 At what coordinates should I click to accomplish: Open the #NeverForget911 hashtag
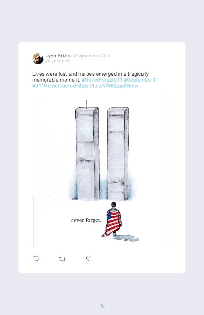coord(102,80)
